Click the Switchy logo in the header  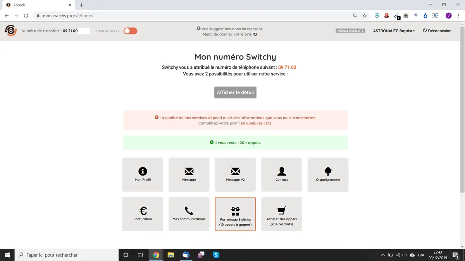tap(10, 31)
